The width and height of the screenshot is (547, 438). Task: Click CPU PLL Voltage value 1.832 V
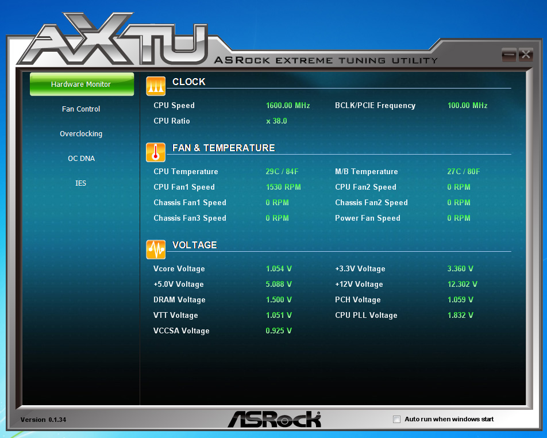(460, 315)
